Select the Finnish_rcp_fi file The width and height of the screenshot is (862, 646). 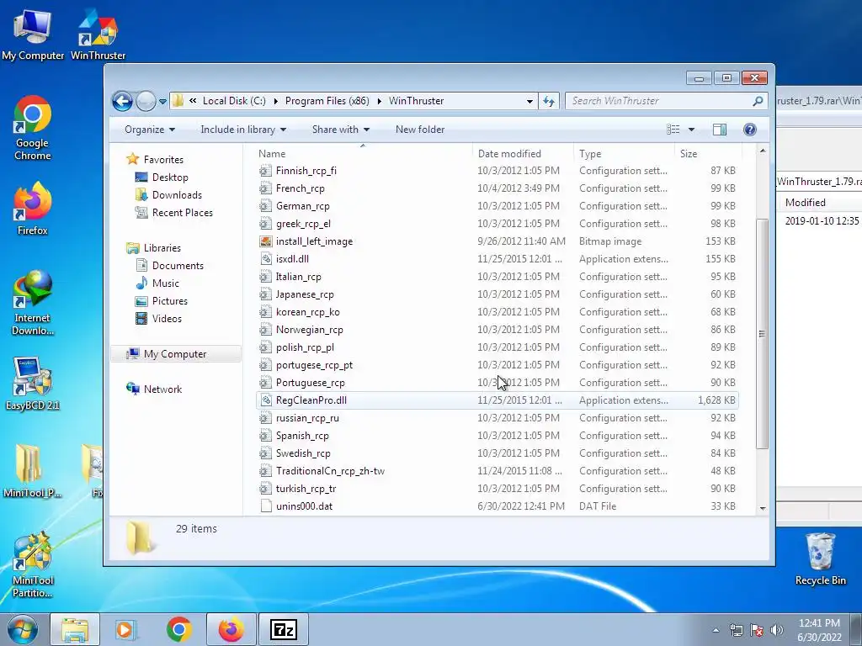pos(497,171)
